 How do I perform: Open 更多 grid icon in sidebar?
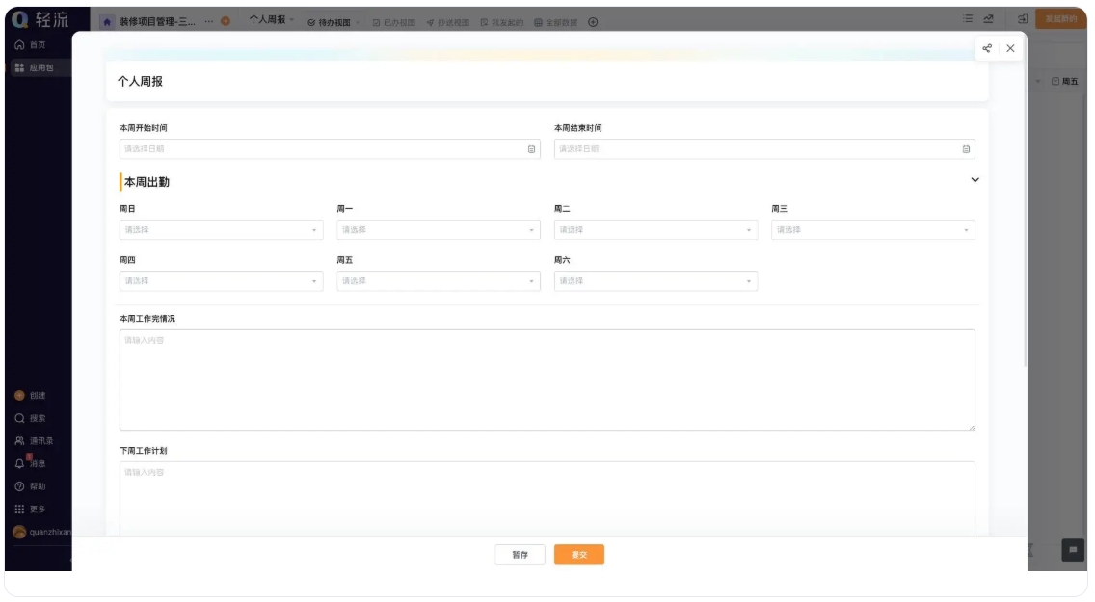19,509
